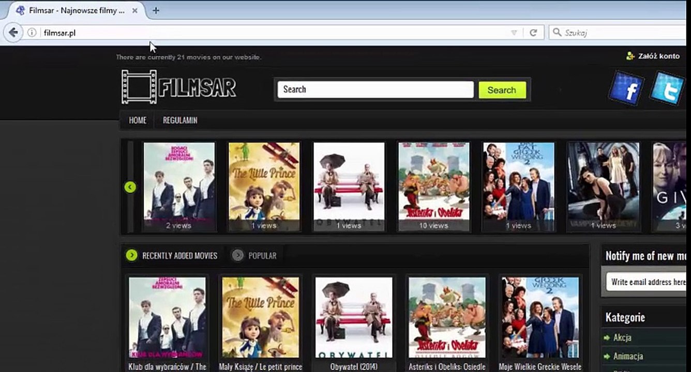The image size is (691, 372).
Task: Select the Filmsar - Najnowsze filmy tab
Action: [x=77, y=10]
